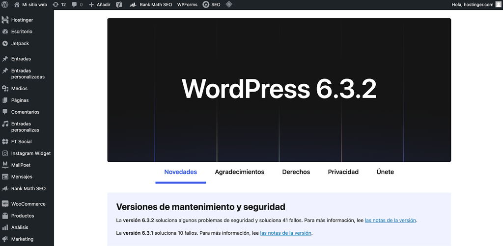Viewport: 503px width, 246px height.
Task: Click the diamond icon in admin bar
Action: click(x=229, y=4)
